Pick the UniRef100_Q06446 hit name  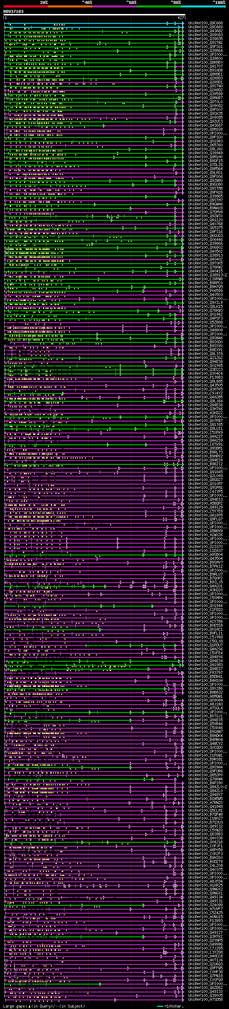[205, 240]
